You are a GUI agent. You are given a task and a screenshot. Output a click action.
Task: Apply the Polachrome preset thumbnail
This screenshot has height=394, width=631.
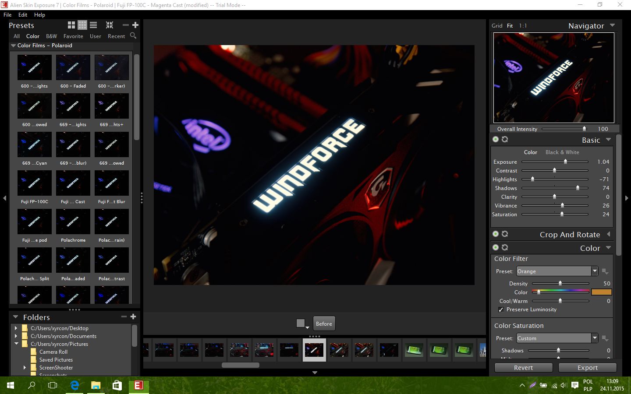click(73, 221)
